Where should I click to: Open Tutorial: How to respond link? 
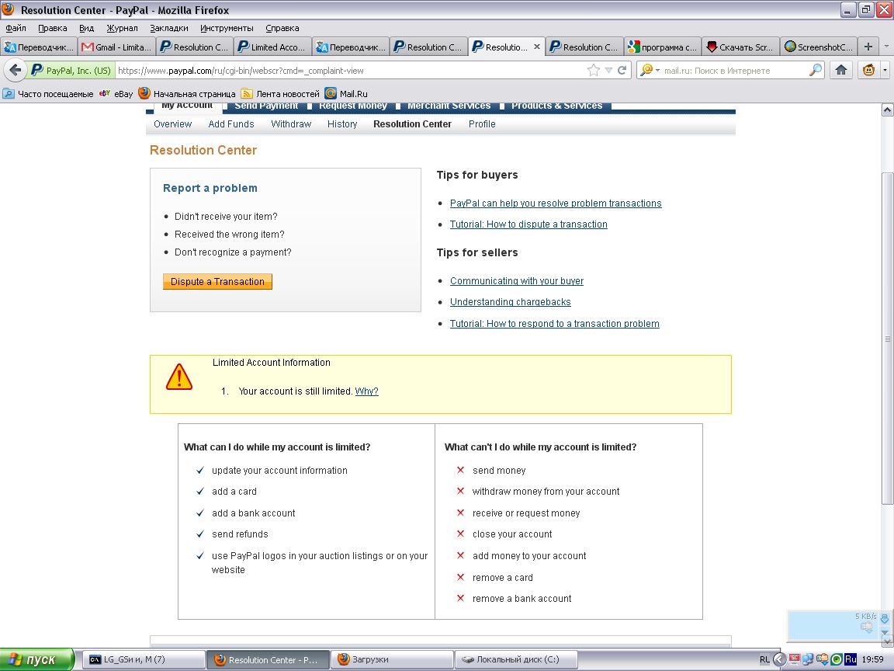coord(554,324)
